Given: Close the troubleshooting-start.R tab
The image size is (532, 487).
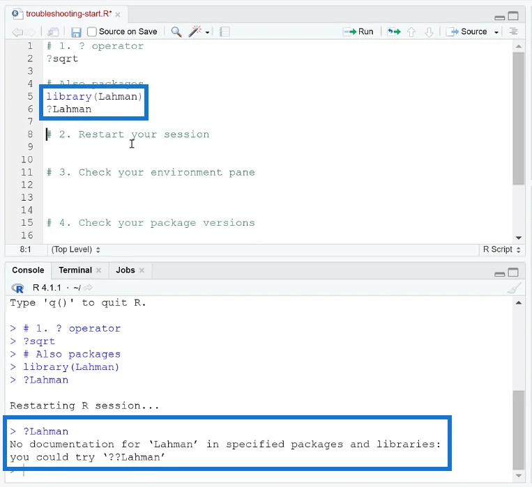Looking at the screenshot, I should tap(118, 15).
